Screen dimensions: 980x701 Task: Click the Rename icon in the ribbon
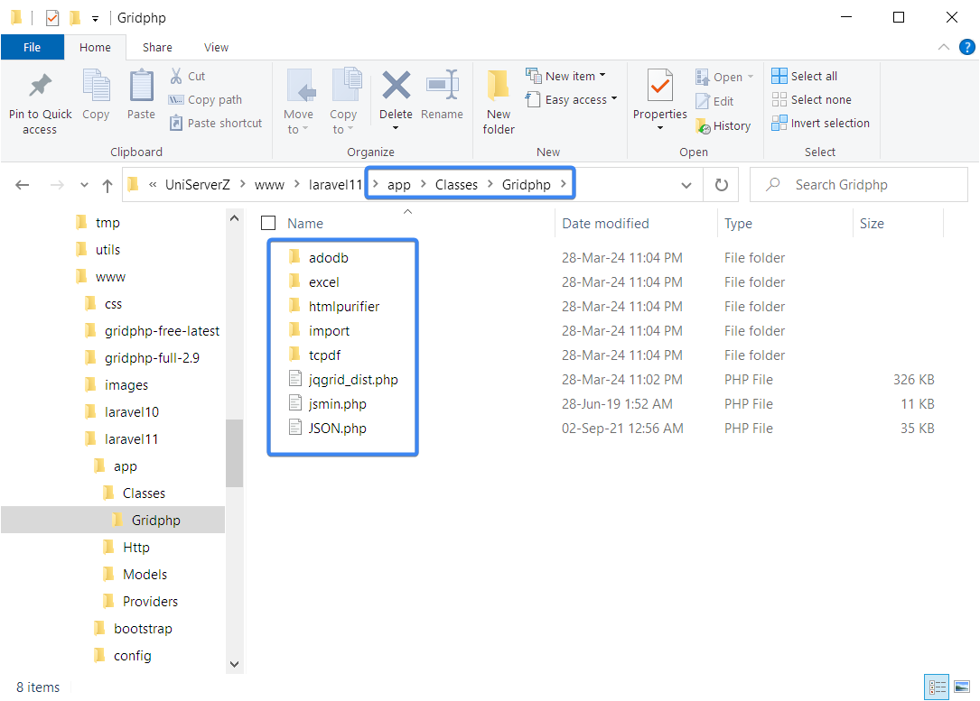(x=442, y=87)
